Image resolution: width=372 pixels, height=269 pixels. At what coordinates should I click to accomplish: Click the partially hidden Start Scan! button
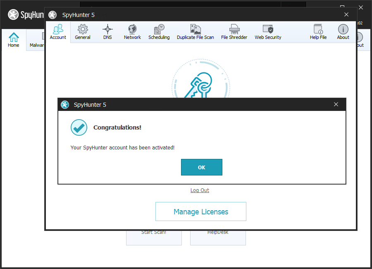(154, 237)
